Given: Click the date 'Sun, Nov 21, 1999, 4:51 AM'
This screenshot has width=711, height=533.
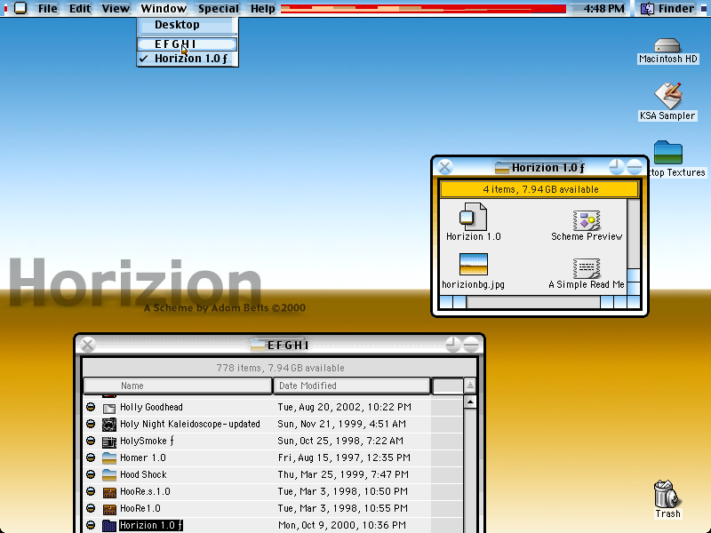Looking at the screenshot, I should pyautogui.click(x=342, y=425).
